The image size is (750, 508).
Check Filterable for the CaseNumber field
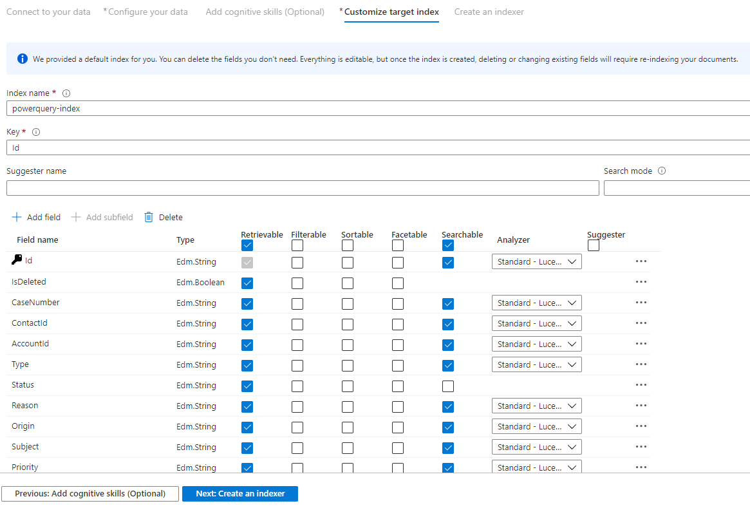297,304
